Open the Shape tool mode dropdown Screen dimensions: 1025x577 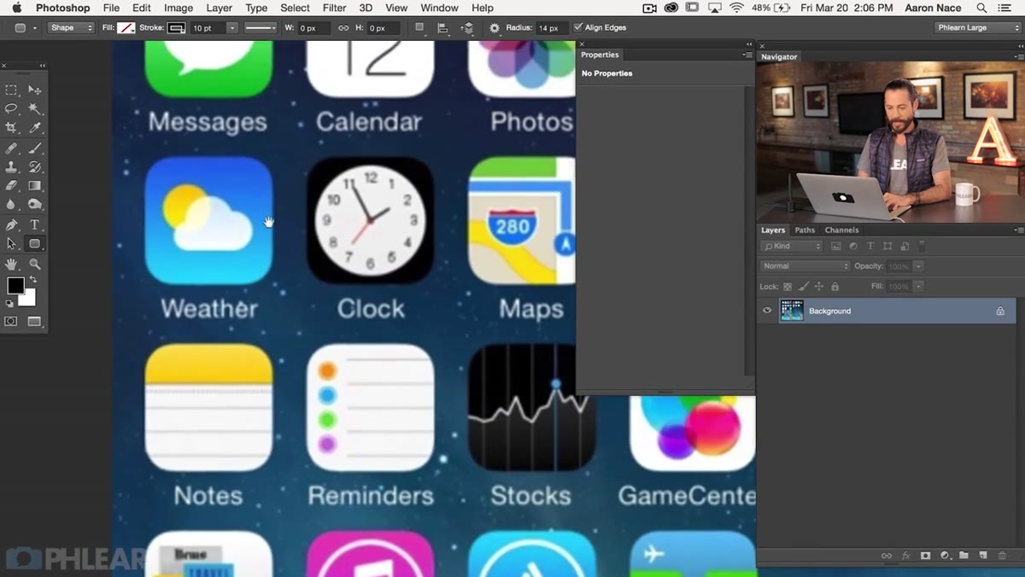click(71, 27)
